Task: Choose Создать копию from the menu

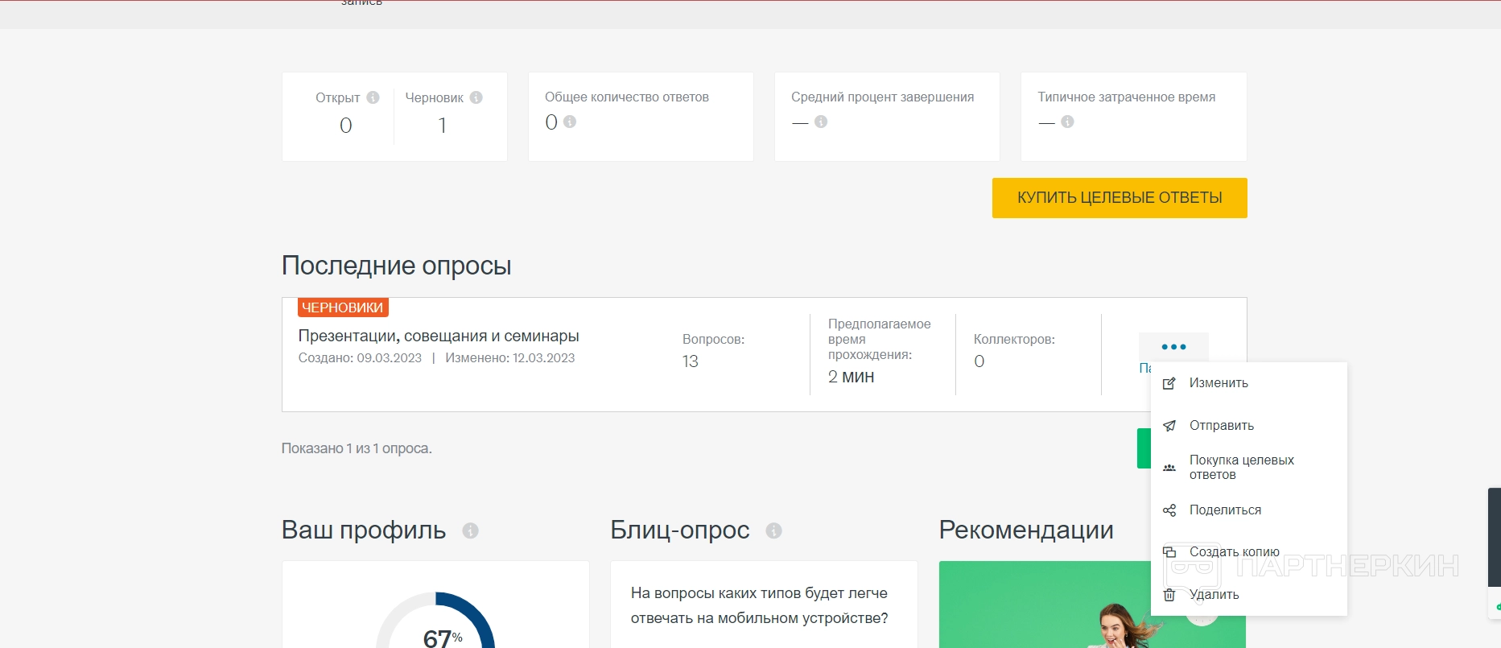Action: tap(1234, 552)
